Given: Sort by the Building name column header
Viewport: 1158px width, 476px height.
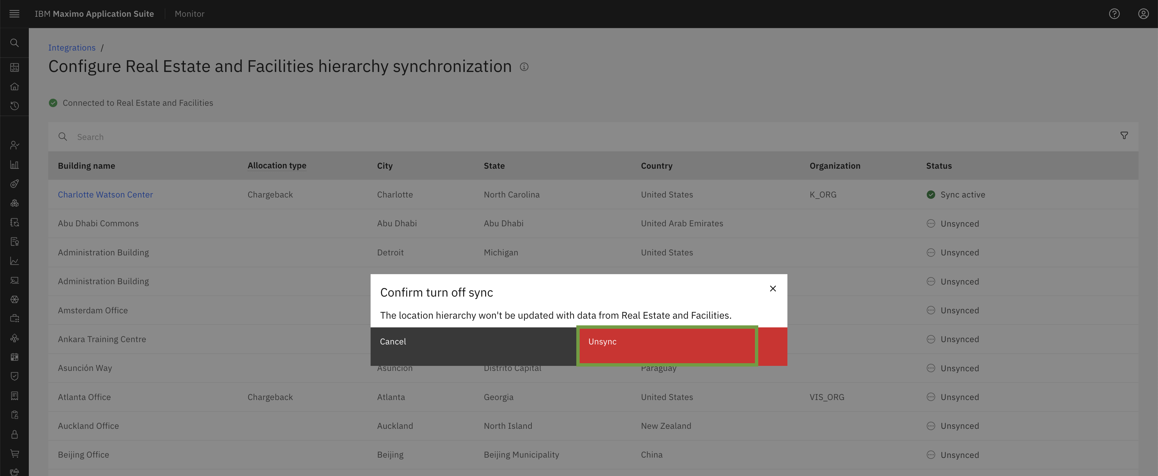Looking at the screenshot, I should coord(86,166).
